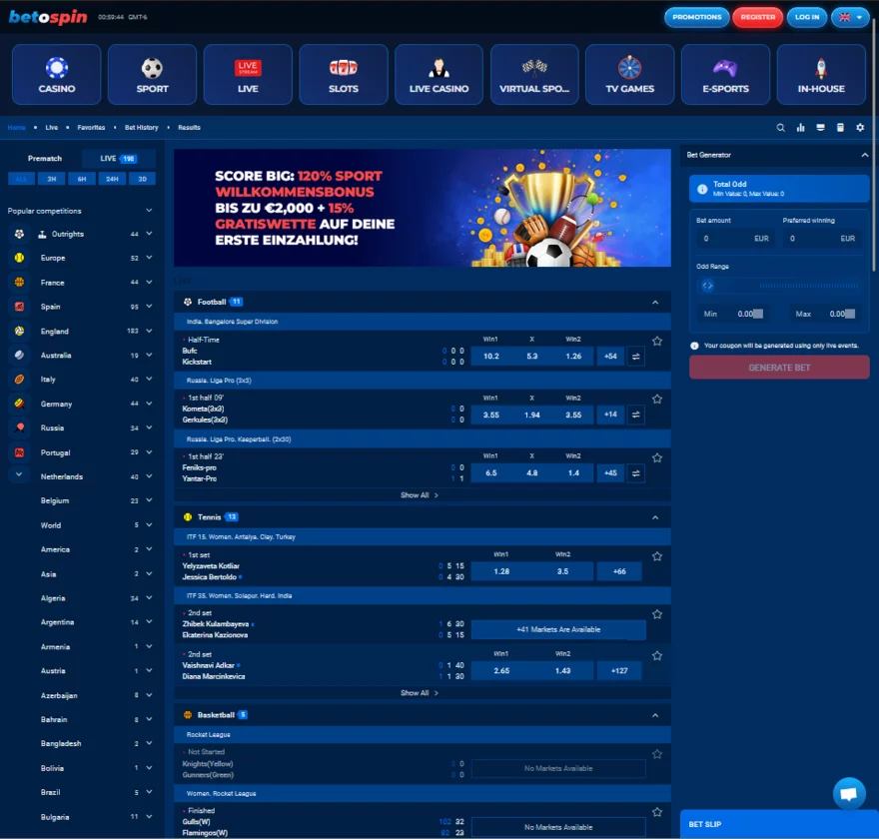Click the Odd Range slider handle

click(x=707, y=286)
